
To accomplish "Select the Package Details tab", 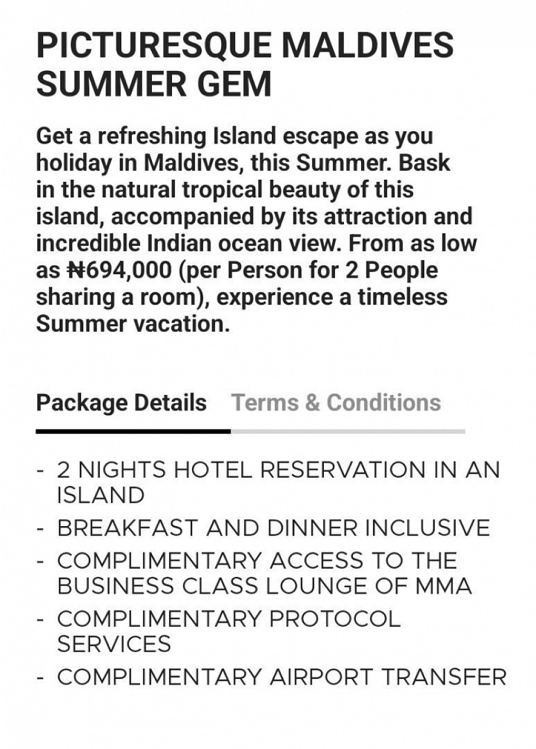I will pos(121,403).
